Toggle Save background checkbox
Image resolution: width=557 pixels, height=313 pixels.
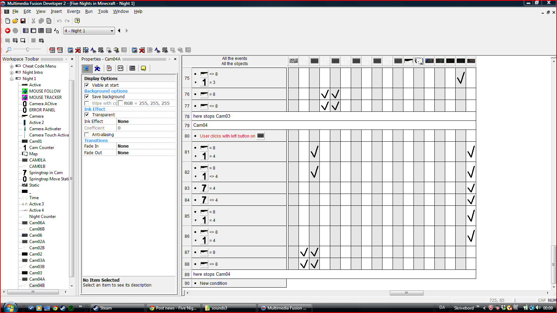[x=87, y=96]
